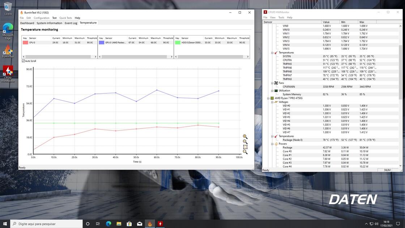This screenshot has width=405, height=228.
Task: Click the Max column header in HWMonitor
Action: click(367, 22)
